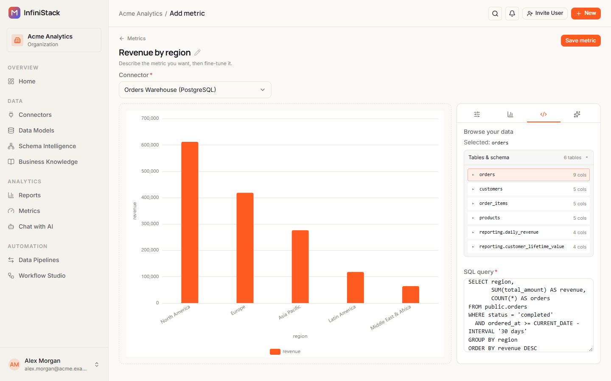Open Workflow Studio page
Image resolution: width=611 pixels, height=381 pixels.
54,276
